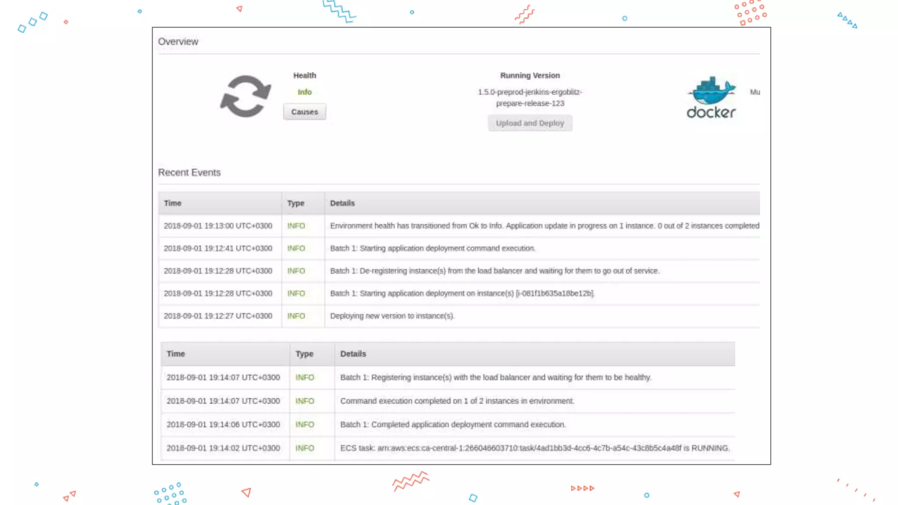Click the Type header in upper table
The height and width of the screenshot is (505, 898).
coord(296,203)
